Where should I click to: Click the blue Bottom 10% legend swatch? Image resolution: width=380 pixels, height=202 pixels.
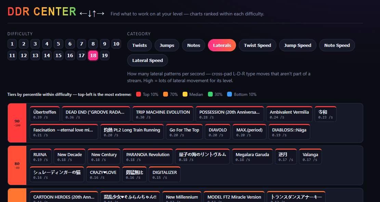click(x=230, y=94)
